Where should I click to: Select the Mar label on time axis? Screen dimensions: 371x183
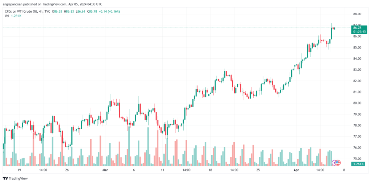[105, 170]
